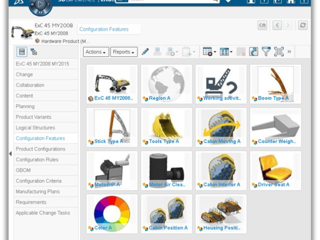320x240 pixels.
Task: Click the funnel filter icon
Action: point(266,51)
